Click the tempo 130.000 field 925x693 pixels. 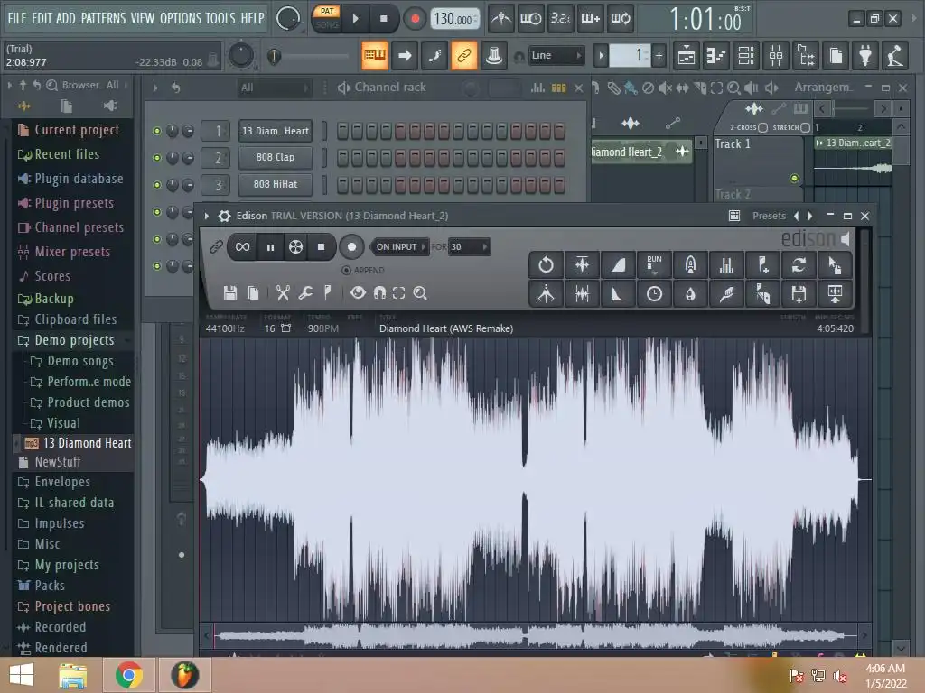455,19
